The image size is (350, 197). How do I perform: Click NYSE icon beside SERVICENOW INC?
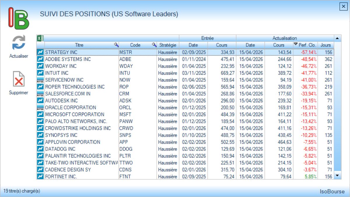coord(40,80)
